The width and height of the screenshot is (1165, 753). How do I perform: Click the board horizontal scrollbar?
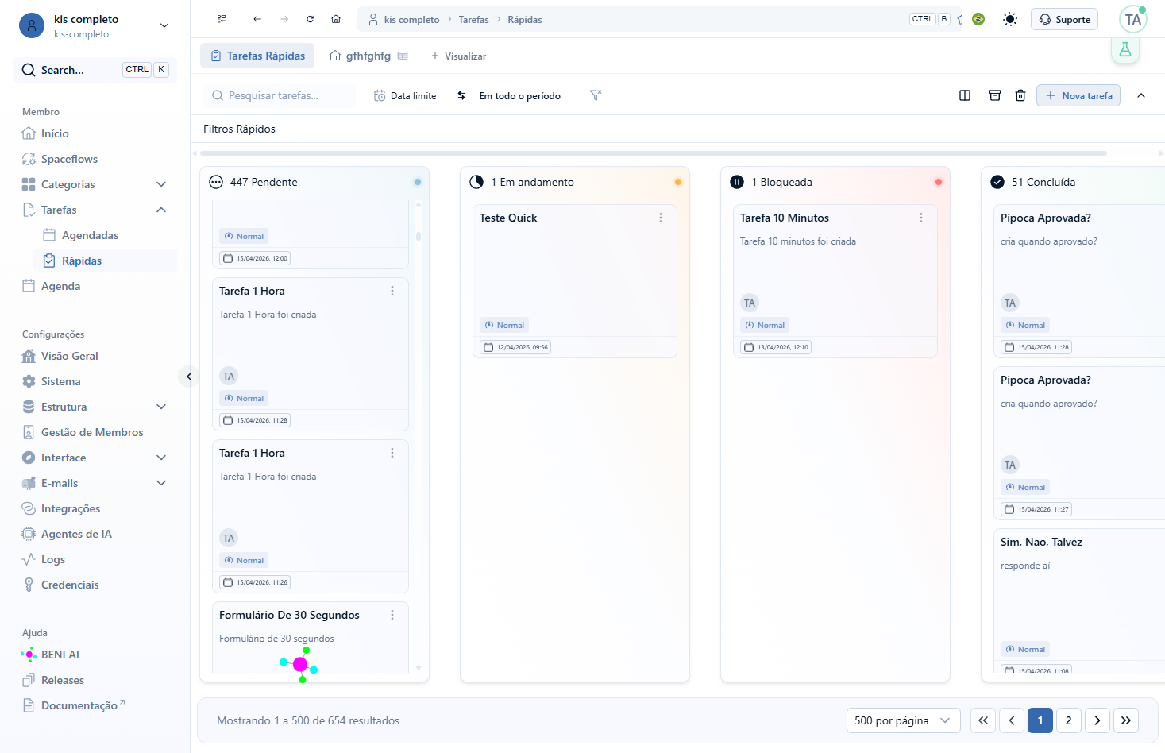654,153
